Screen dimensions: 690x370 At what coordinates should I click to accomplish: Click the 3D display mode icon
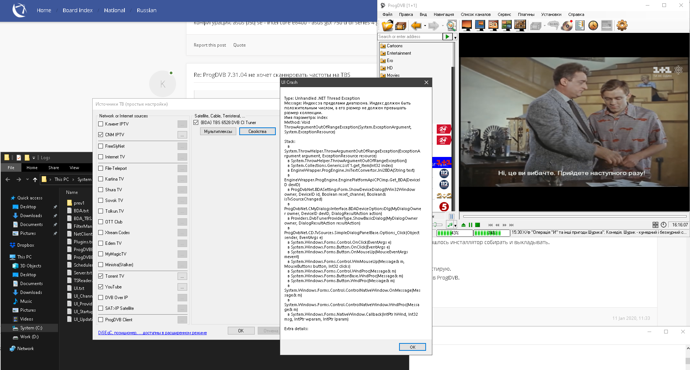click(x=493, y=25)
